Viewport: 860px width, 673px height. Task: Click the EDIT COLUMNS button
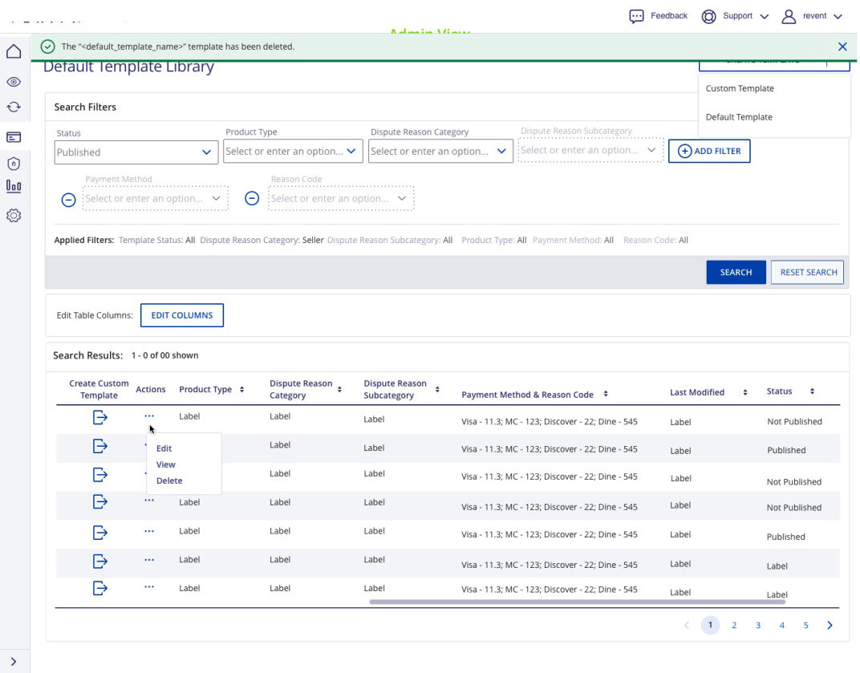(x=182, y=315)
